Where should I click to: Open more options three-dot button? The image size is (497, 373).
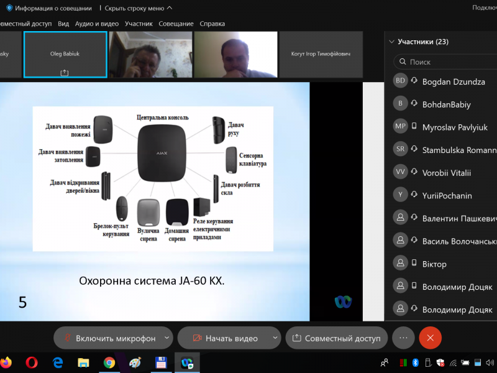(x=403, y=338)
